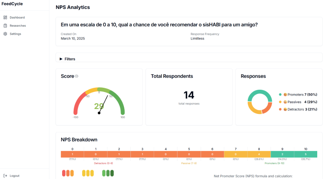Click the Researches clipboard icon
Image resolution: width=323 pixels, height=179 pixels.
click(x=5, y=26)
